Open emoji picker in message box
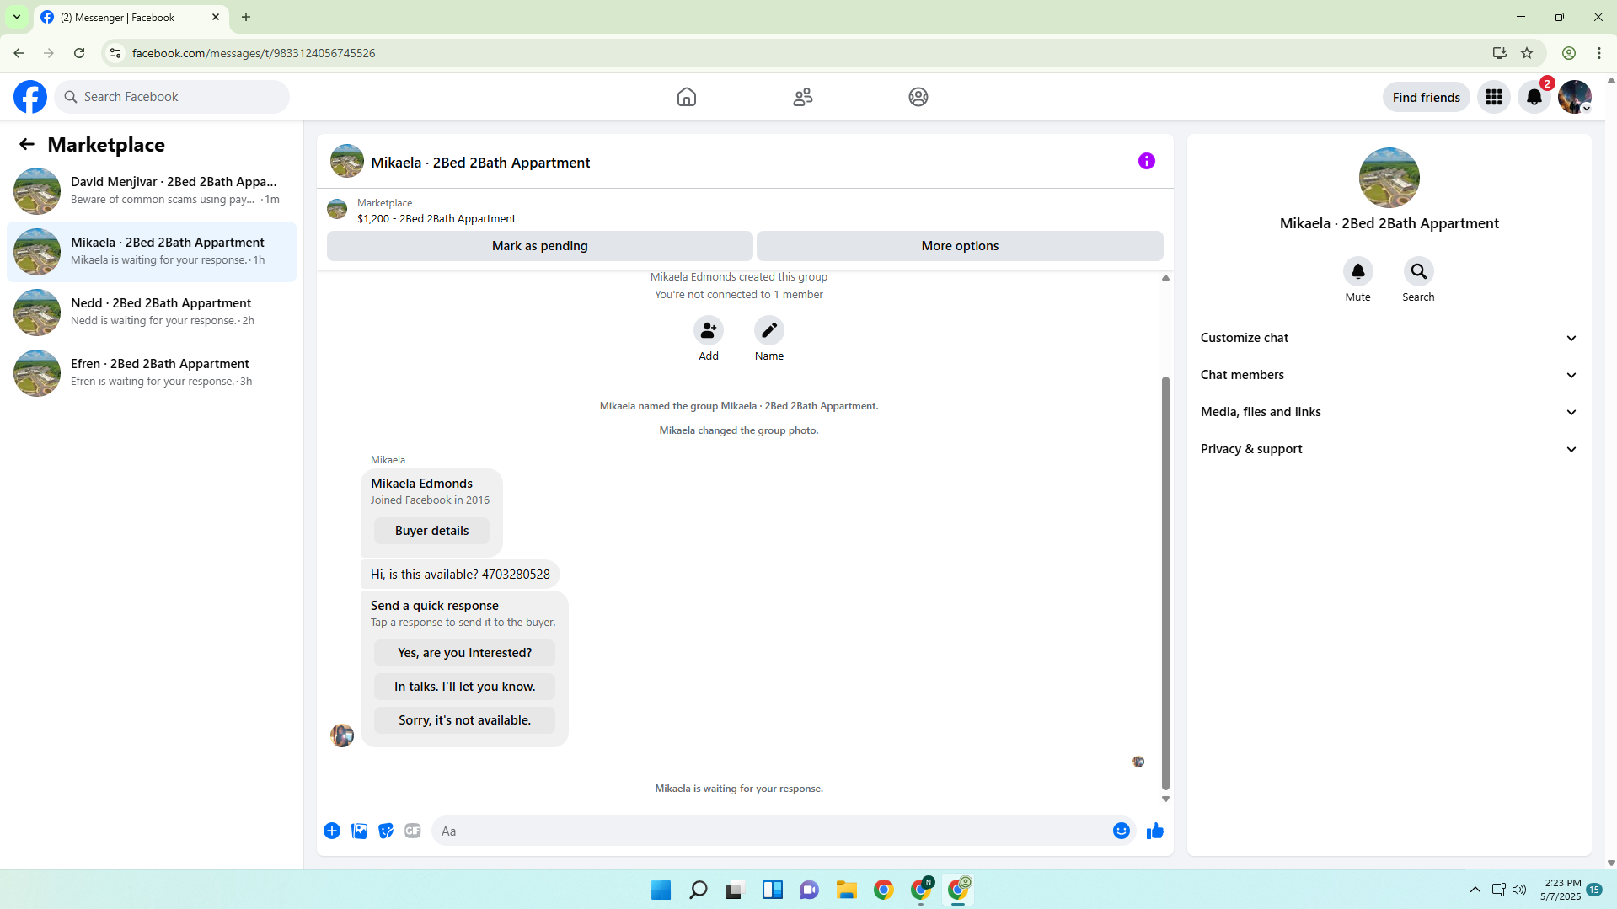 coord(1122,831)
